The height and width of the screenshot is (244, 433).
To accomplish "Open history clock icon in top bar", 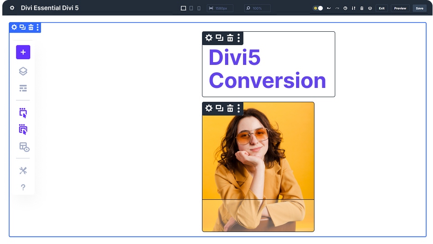I will click(x=345, y=8).
